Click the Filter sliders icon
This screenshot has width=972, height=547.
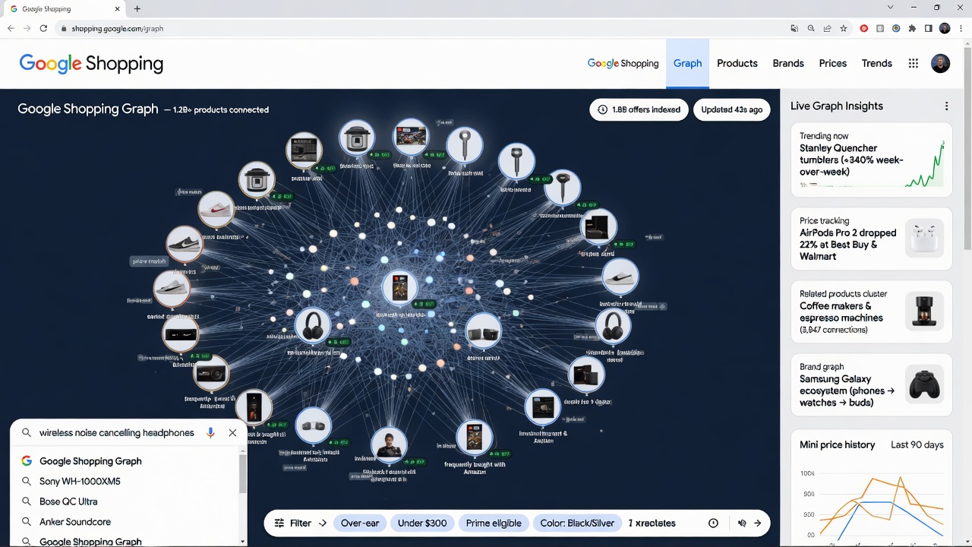click(x=279, y=523)
